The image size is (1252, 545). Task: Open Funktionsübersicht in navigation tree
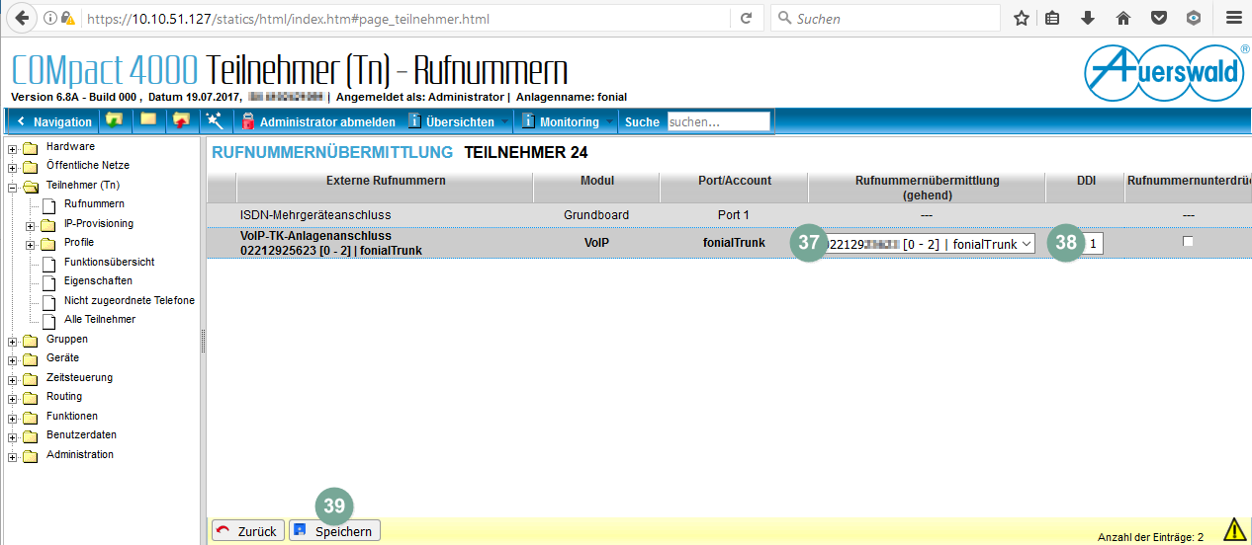(x=109, y=262)
